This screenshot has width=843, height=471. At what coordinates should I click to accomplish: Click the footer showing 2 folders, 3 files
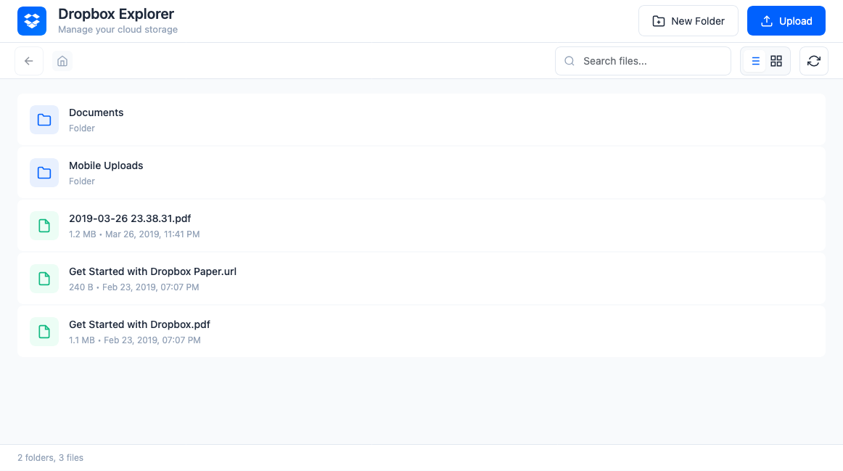(x=50, y=457)
